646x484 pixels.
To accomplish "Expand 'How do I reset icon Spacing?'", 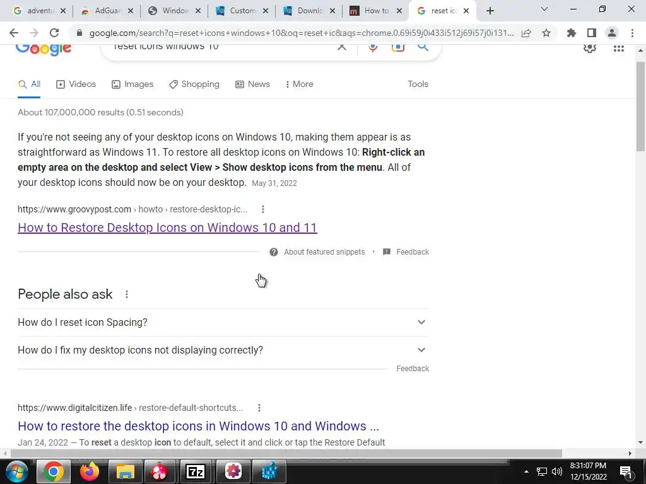I will tap(223, 322).
